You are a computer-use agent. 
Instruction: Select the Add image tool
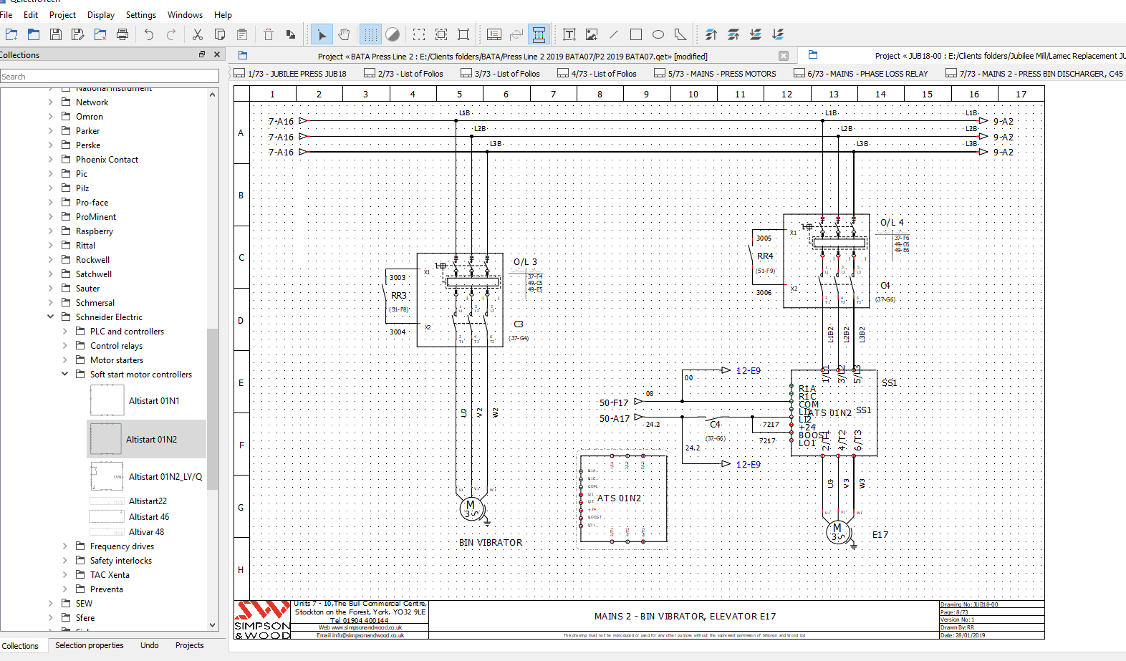click(x=592, y=34)
